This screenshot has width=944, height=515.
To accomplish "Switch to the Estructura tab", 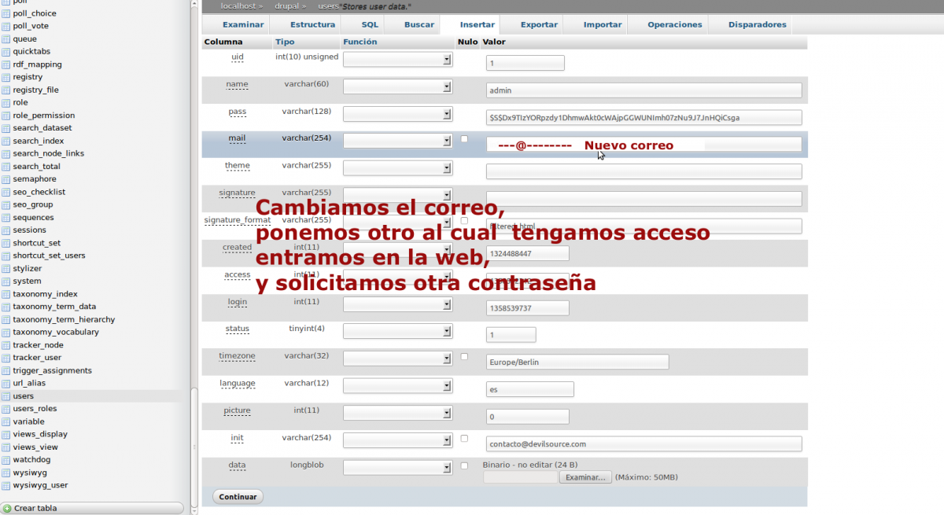I will [x=312, y=24].
